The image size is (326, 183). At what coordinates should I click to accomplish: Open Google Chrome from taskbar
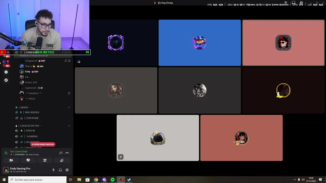point(96,180)
